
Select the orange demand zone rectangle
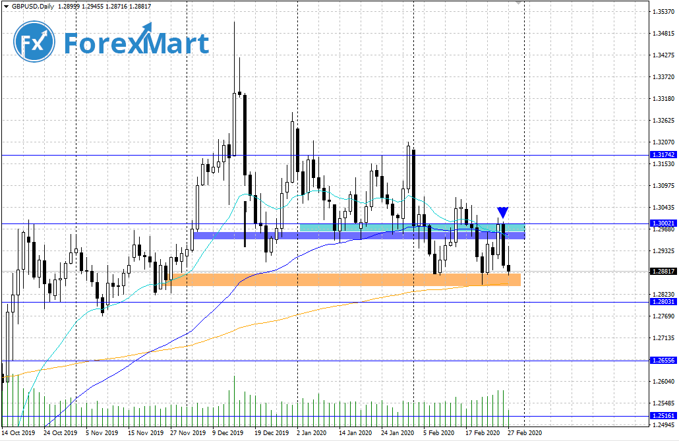(346, 279)
